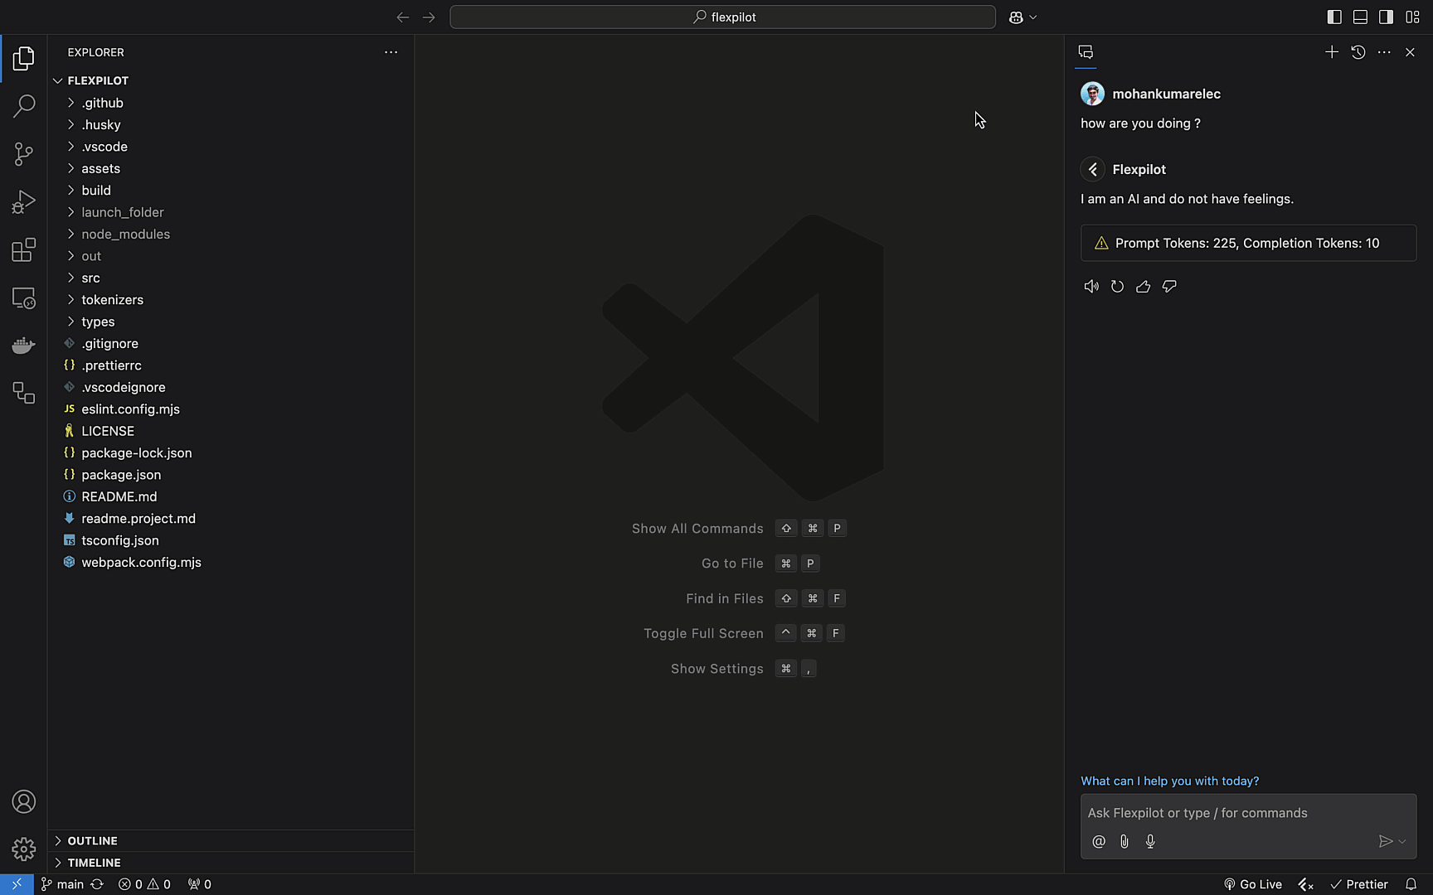Open Explorer views and more actions menu

pyautogui.click(x=391, y=52)
